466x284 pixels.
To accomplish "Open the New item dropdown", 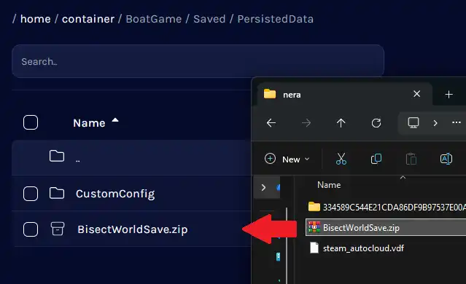I will click(287, 159).
